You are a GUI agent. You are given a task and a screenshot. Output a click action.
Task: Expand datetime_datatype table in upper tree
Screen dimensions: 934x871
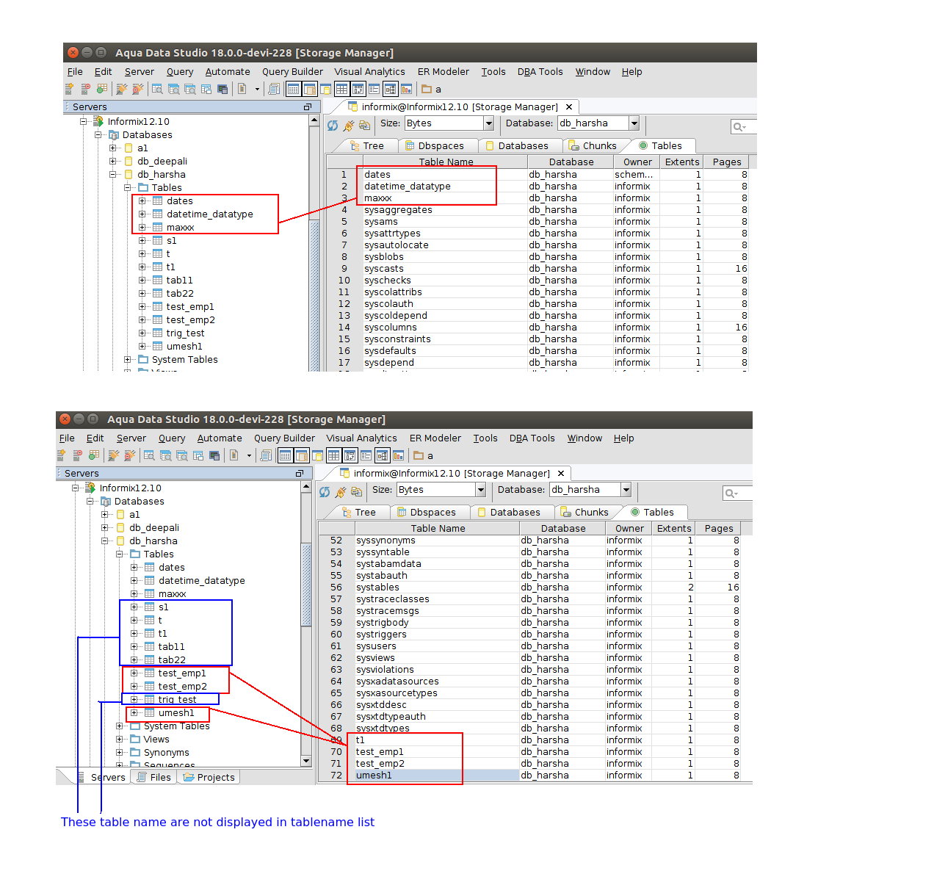tap(142, 214)
